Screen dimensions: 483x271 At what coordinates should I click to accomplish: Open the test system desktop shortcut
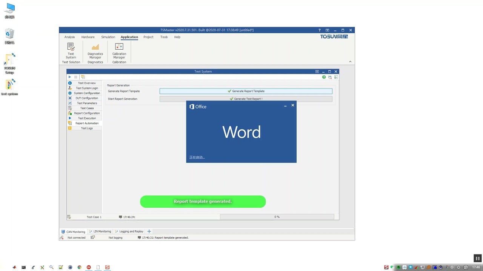click(10, 87)
